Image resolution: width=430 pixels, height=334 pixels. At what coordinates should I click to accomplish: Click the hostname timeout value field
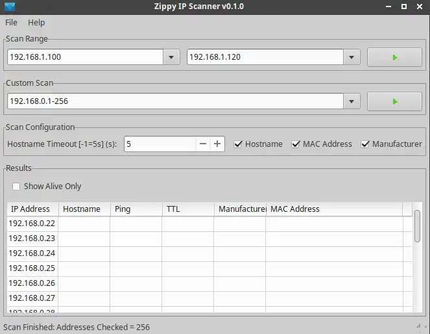point(160,144)
